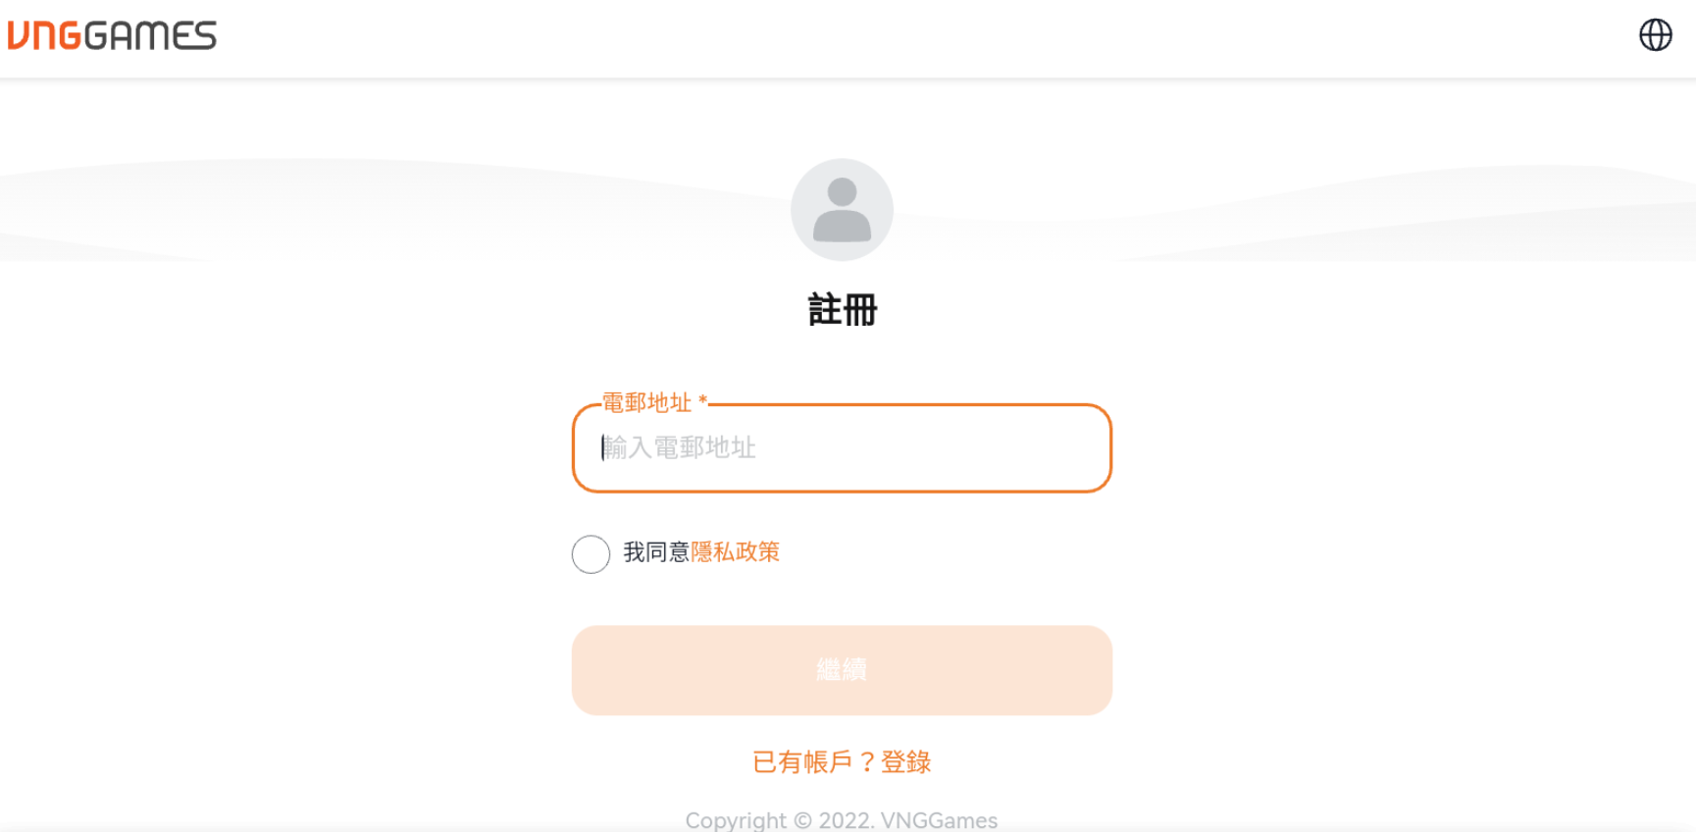Focus the 輸入電郵地址 email input field

tap(842, 448)
